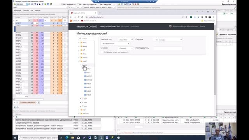Click the Ведомости ONLINE brand link
Image resolution: width=249 pixels, height=140 pixels.
pyautogui.click(x=86, y=26)
